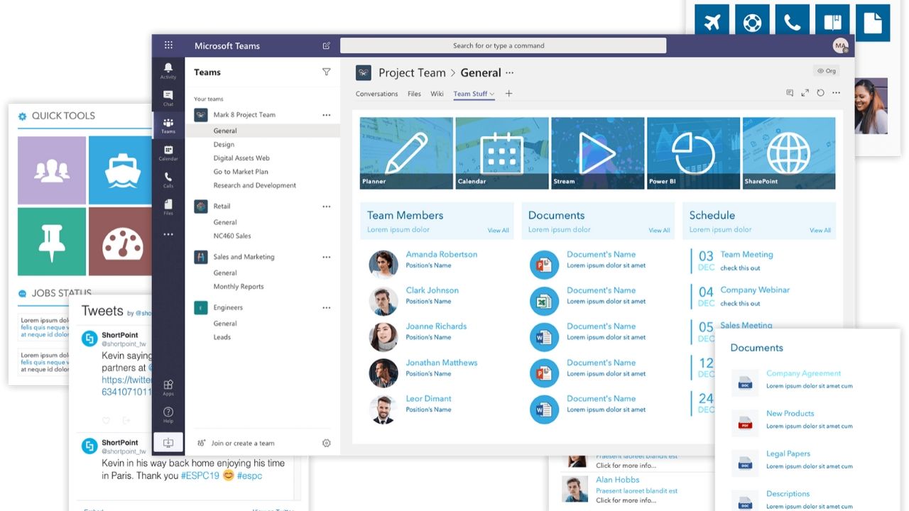The image size is (909, 511).
Task: Collapse the Mark 8 Project Team
Action: point(244,115)
